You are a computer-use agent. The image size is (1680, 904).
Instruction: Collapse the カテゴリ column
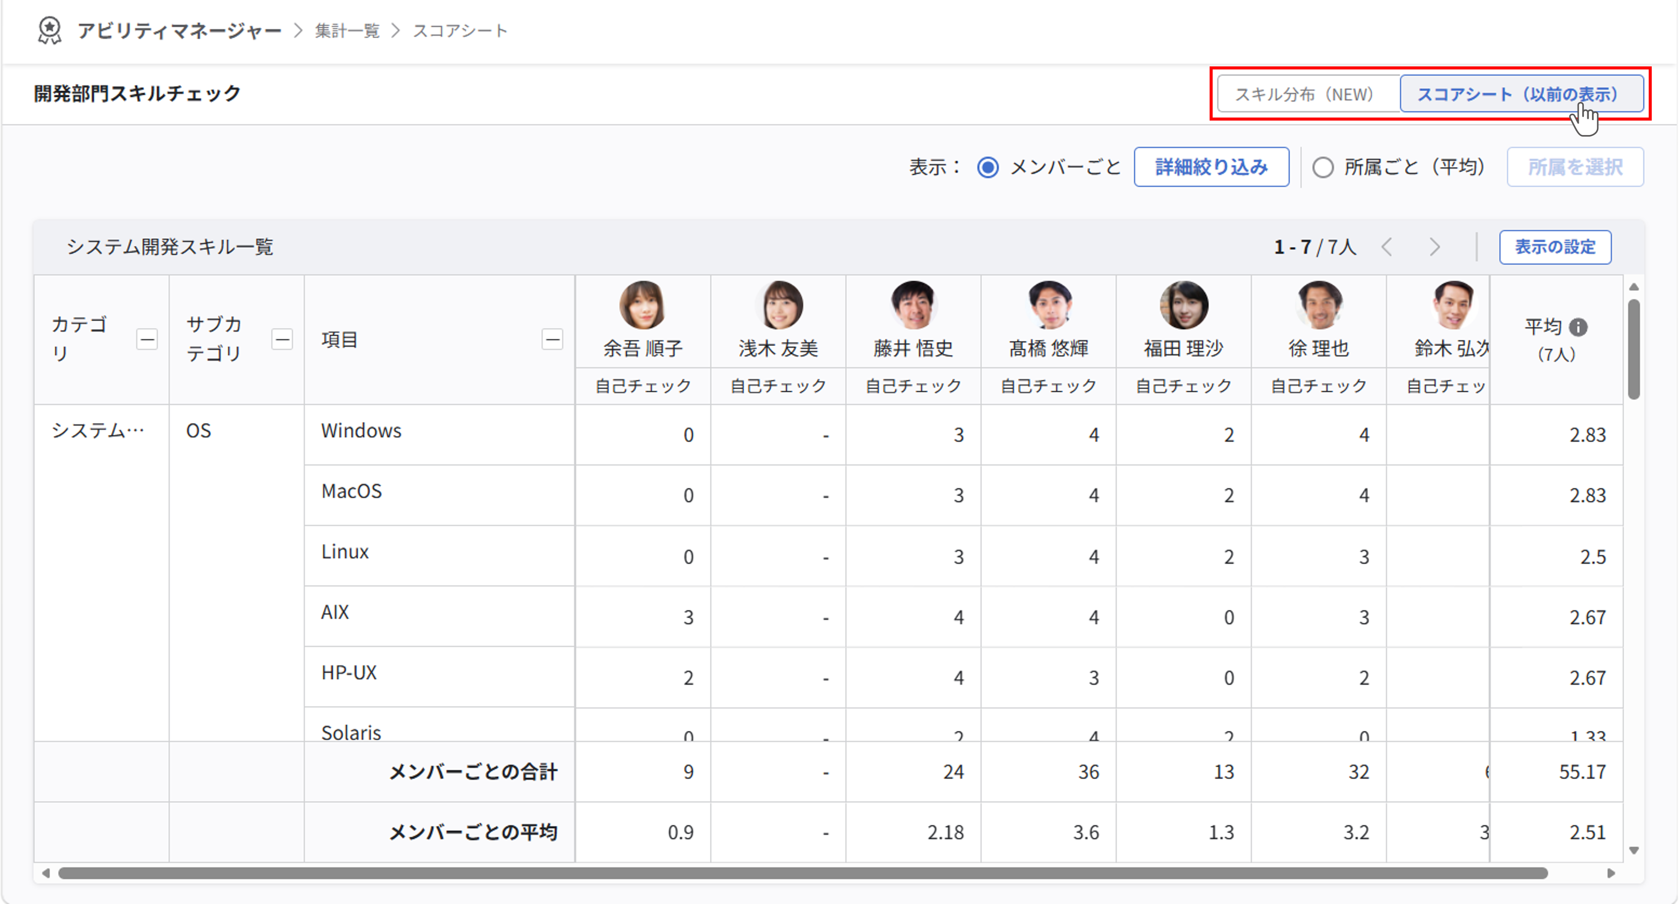[x=147, y=340]
